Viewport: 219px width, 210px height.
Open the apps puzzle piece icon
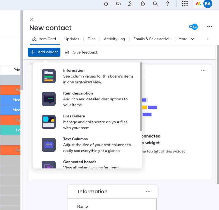[143, 4]
